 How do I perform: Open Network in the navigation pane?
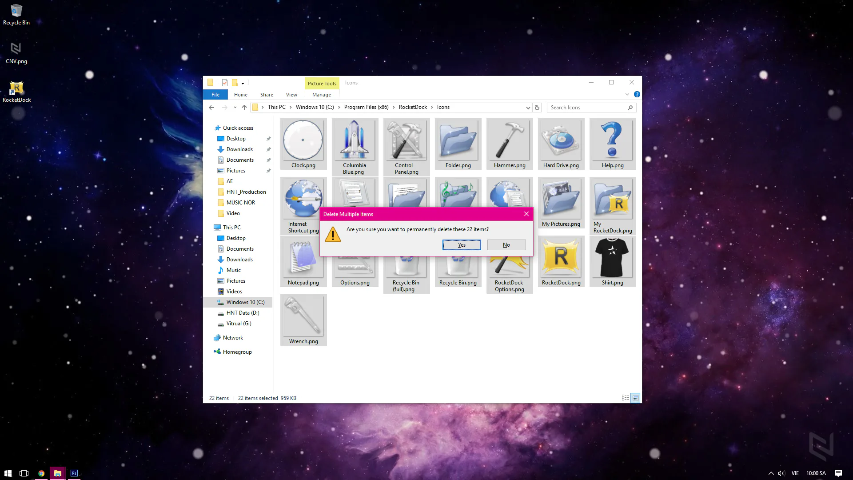click(233, 338)
